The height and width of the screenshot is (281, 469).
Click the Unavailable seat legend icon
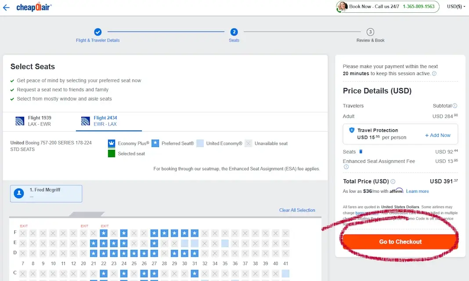[x=248, y=143]
